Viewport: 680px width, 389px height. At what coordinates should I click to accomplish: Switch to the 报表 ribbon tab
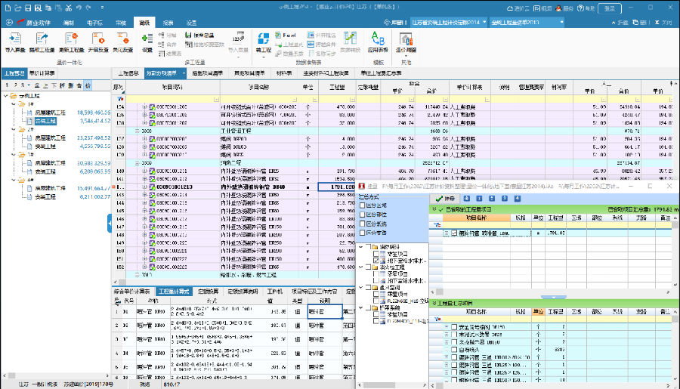(167, 23)
